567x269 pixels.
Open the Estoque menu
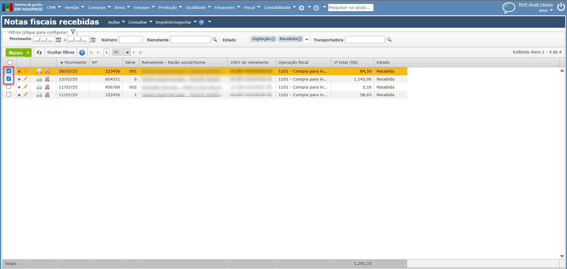tap(144, 7)
